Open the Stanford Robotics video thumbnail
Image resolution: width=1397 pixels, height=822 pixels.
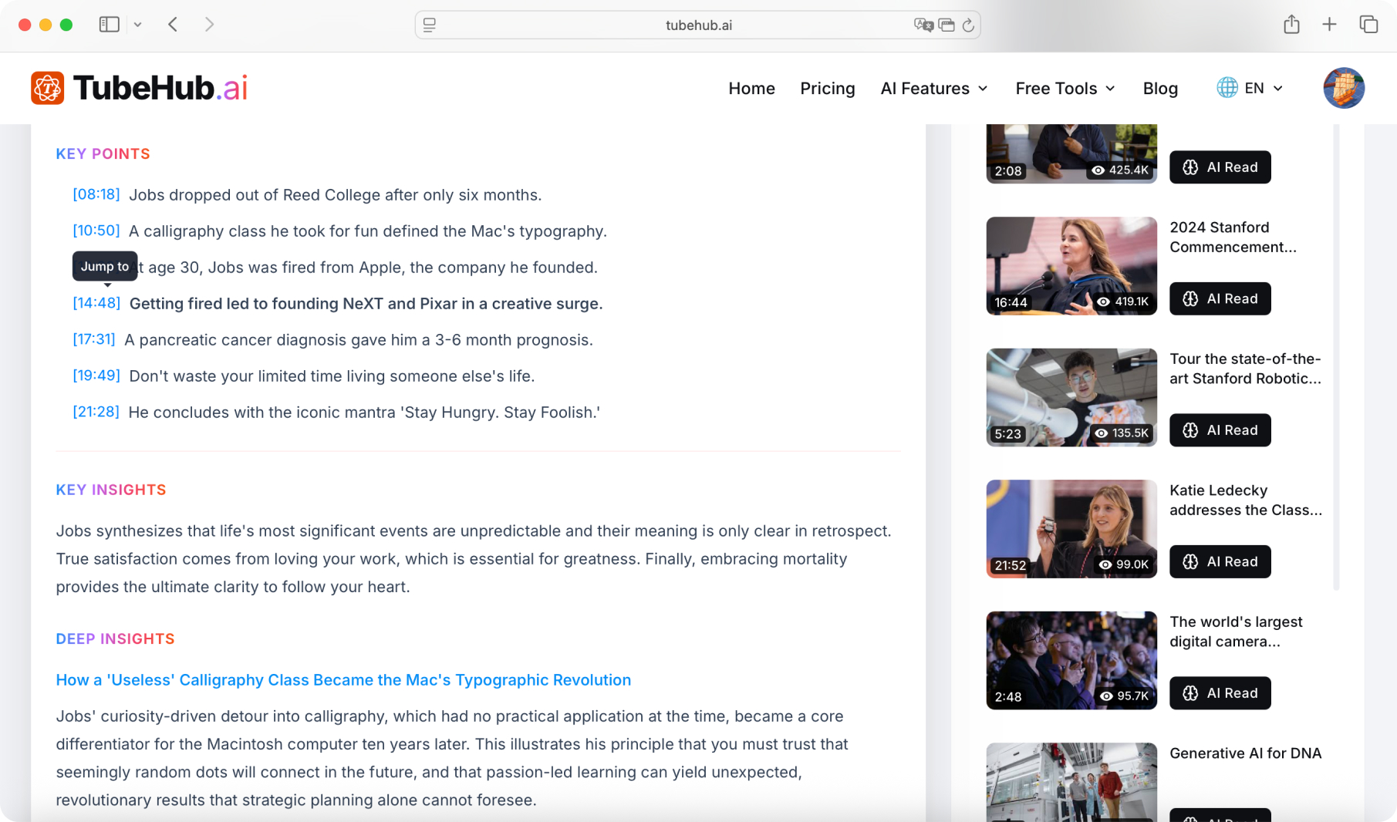pos(1071,397)
